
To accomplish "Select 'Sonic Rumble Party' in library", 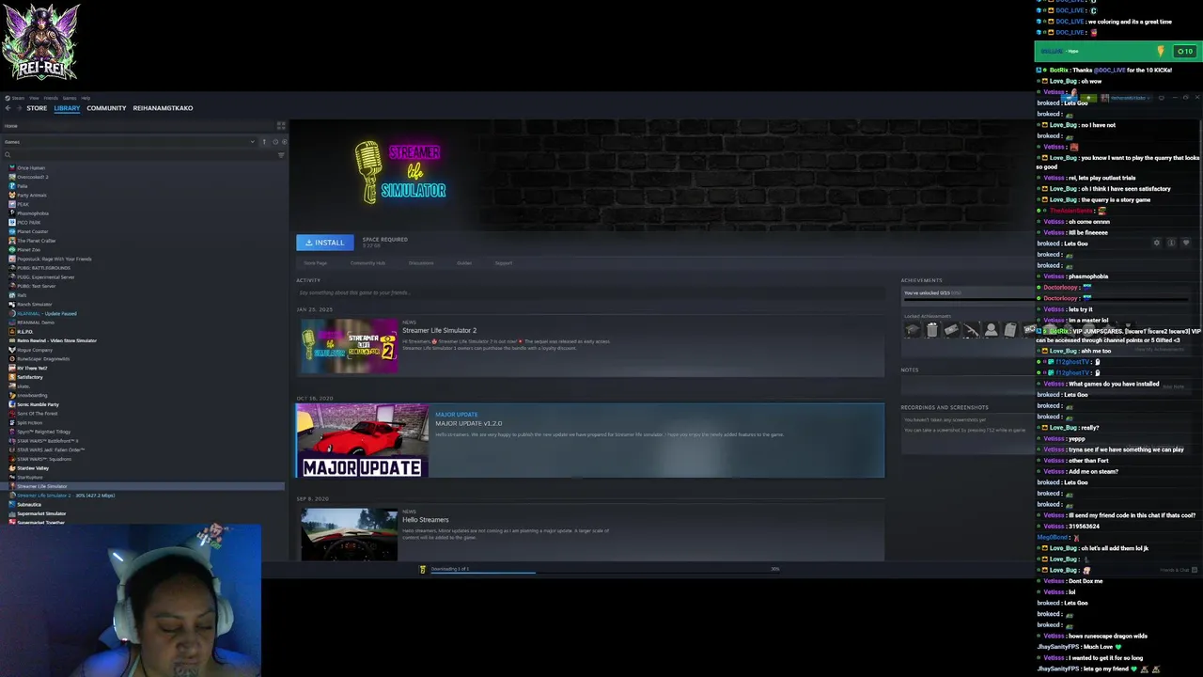I will [x=38, y=404].
